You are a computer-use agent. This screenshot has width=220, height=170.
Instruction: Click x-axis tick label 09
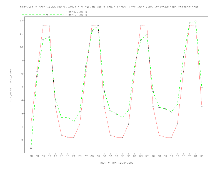(x=49, y=156)
